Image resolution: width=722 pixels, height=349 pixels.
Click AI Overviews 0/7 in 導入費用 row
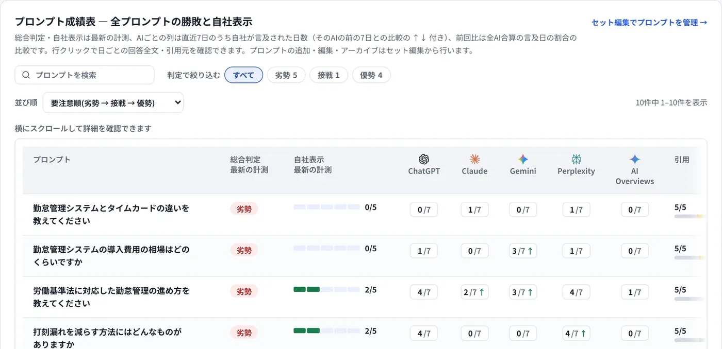tap(635, 251)
